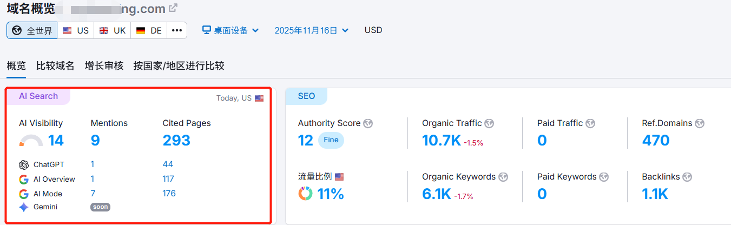Click the AI Visibility gauge graphic
The height and width of the screenshot is (225, 731).
tap(31, 141)
